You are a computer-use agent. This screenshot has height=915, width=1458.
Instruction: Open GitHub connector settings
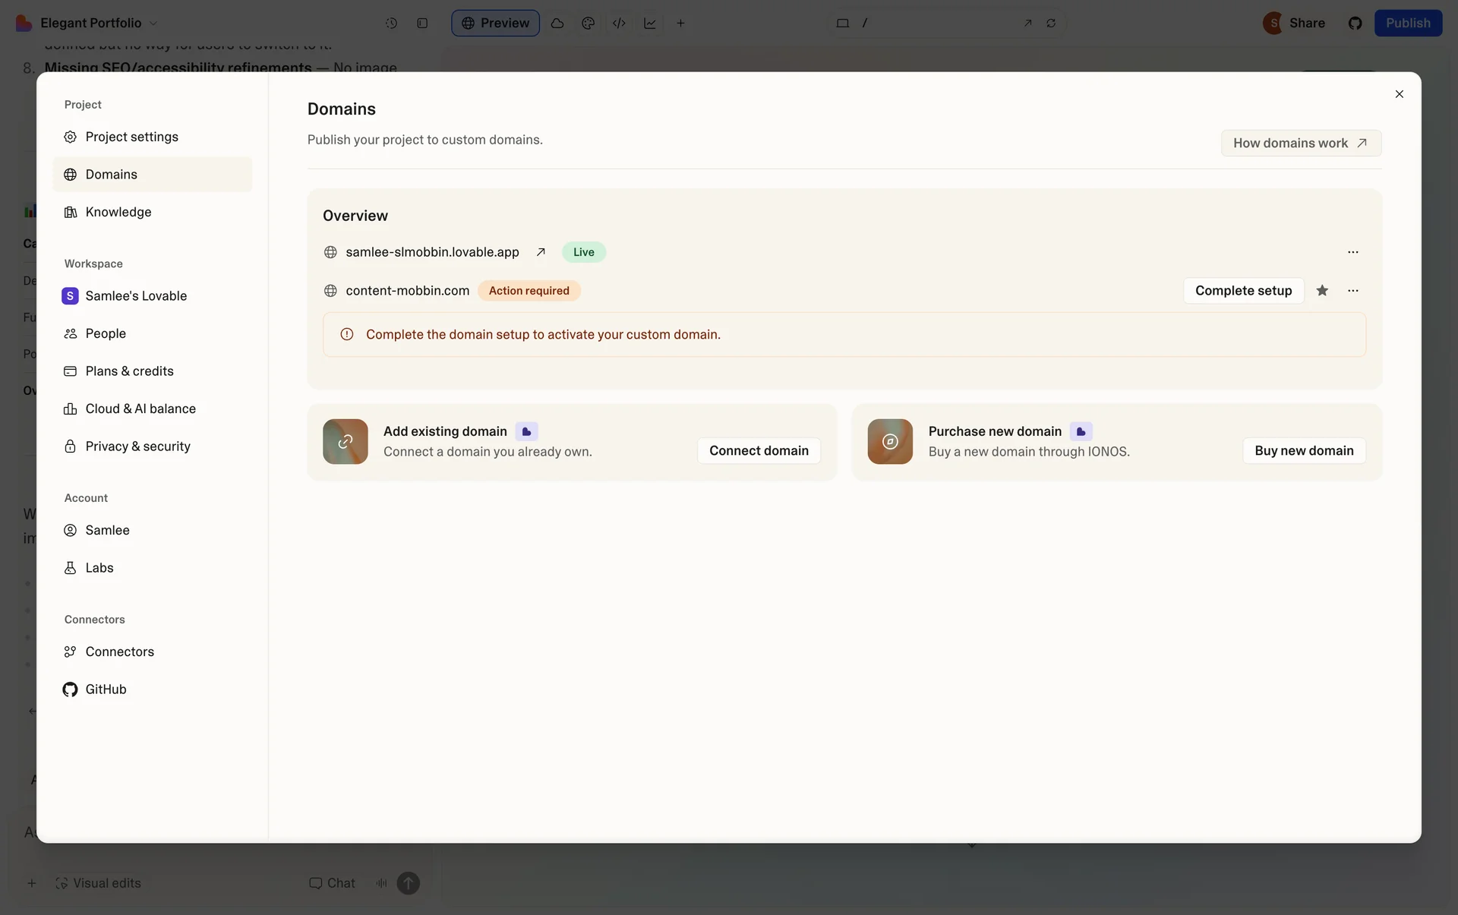(x=106, y=689)
